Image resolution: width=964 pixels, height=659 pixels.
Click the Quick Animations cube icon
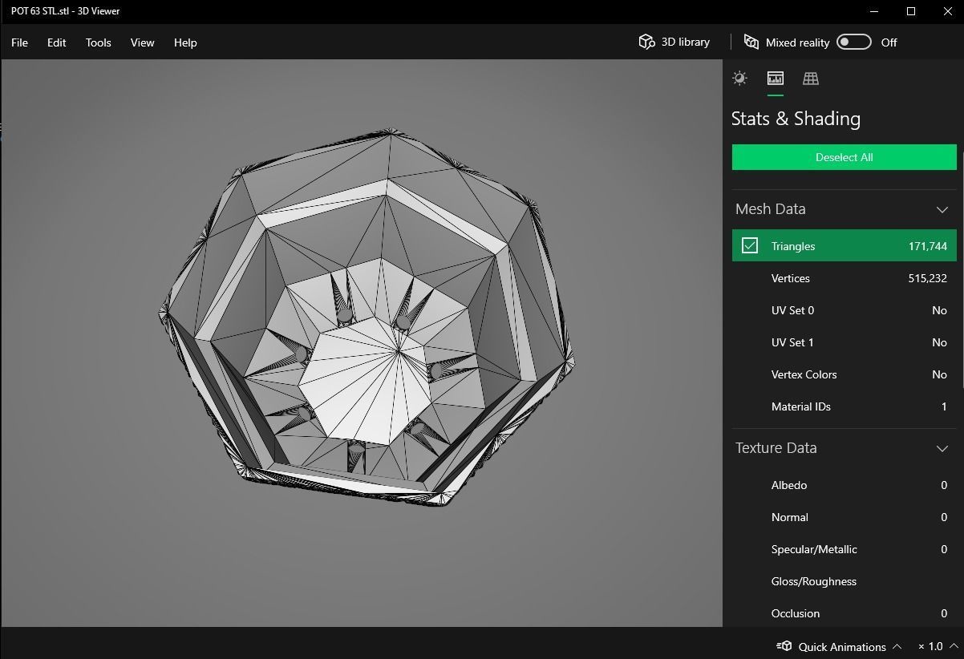(x=784, y=646)
